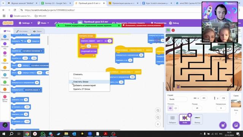This screenshot has width=243, height=137.
Task: Select the stage backdrop thumbnail
Action: pyautogui.click(x=236, y=104)
